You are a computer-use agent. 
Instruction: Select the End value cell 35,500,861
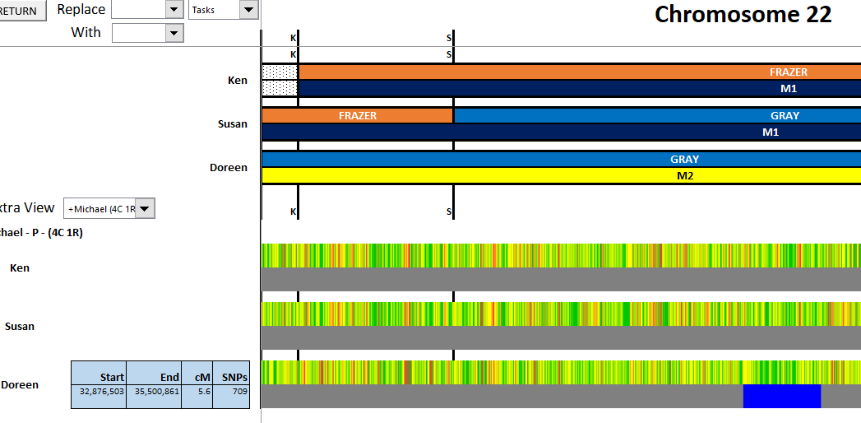[x=154, y=393]
